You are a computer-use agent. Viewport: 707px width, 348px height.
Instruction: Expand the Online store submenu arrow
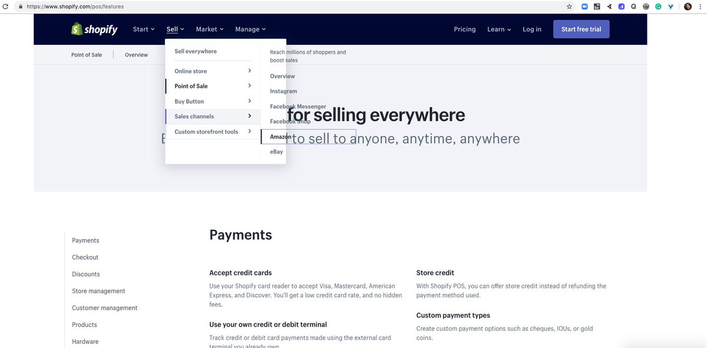[x=249, y=71]
